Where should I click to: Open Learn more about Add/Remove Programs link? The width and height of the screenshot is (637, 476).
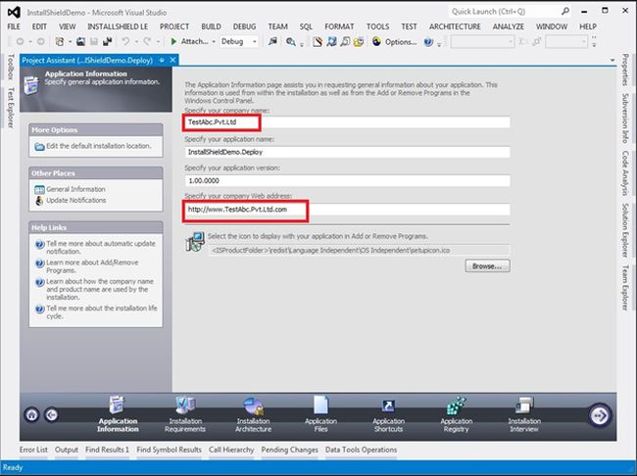point(92,266)
